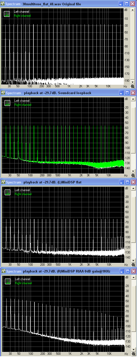Viewport: 137px width, 357px height.
Task: Click scroll-down arrow in MiniDSP flat window
Action: (133, 260)
